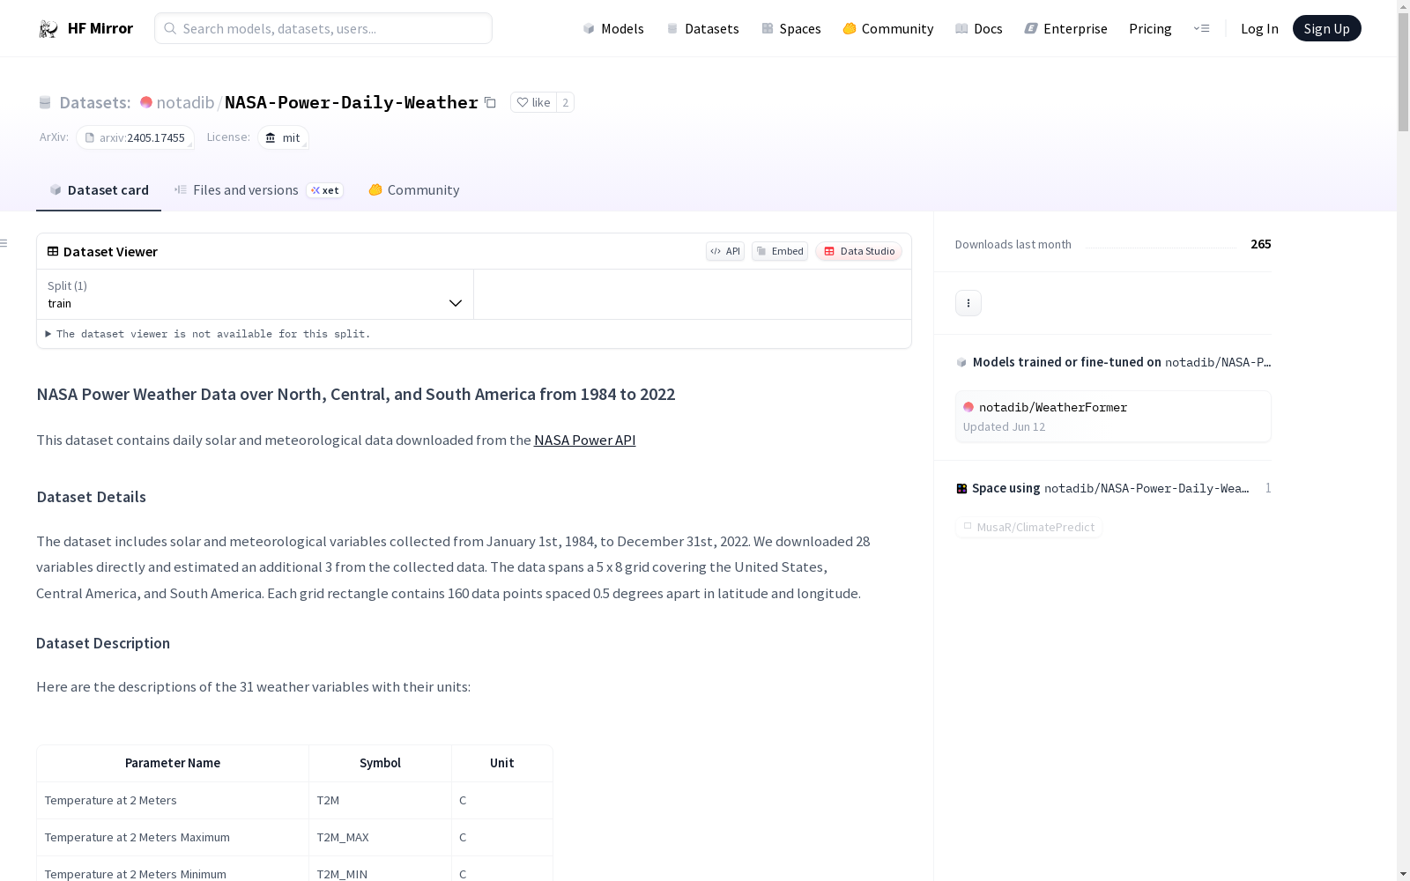Screen dimensions: 1410x881
Task: Like the dataset with the heart button
Action: pyautogui.click(x=533, y=102)
